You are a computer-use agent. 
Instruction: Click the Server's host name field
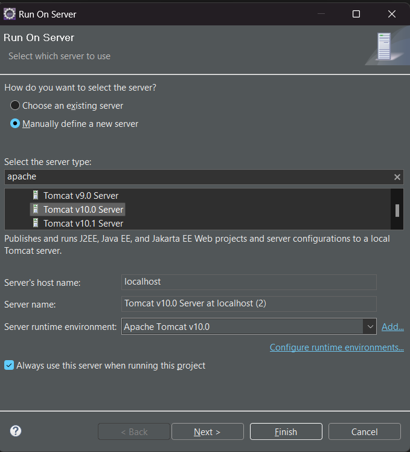coord(249,282)
